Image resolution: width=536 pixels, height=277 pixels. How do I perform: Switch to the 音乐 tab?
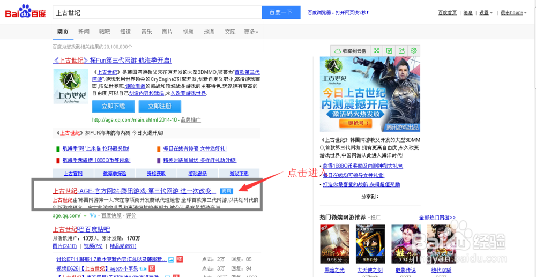[x=146, y=32]
